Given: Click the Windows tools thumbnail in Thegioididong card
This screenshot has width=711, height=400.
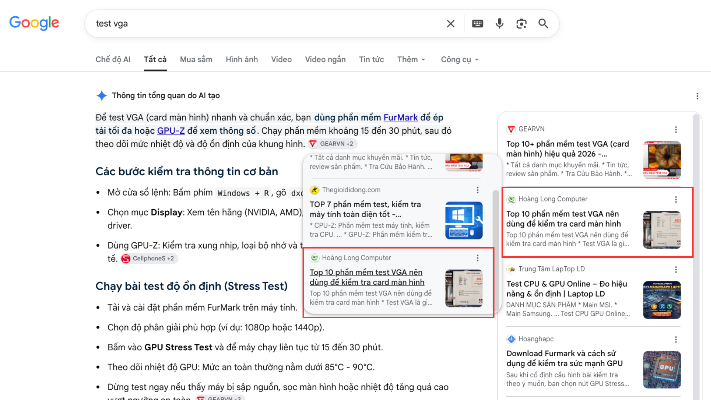Looking at the screenshot, I should (464, 220).
